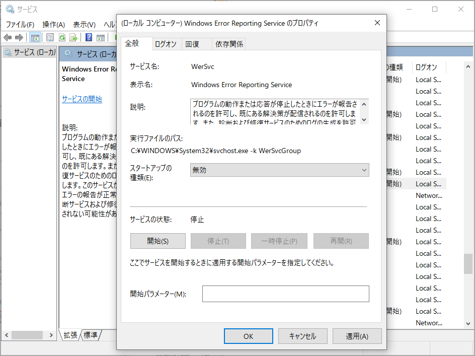Start the service with the 開始(S) button
Screen dimensions: 475x356
158,241
